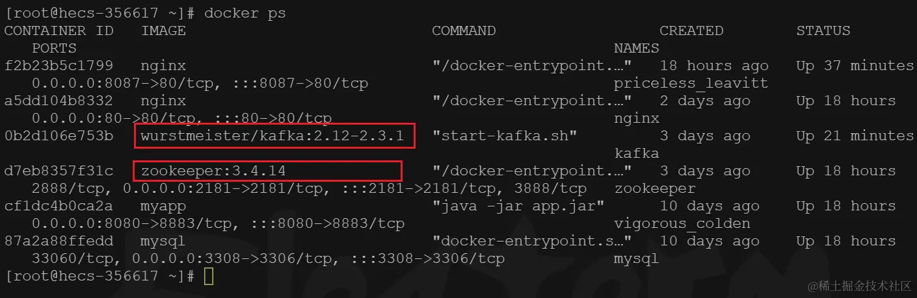This screenshot has height=298, width=917.
Task: Click the IMAGE column header
Action: (x=163, y=31)
